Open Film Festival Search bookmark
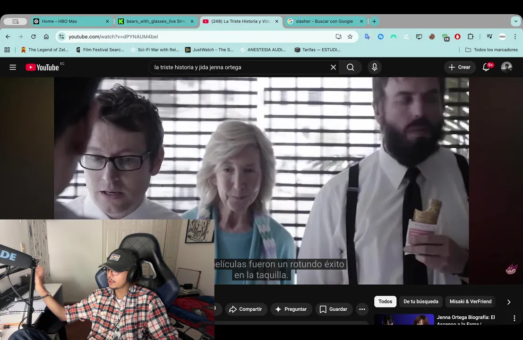This screenshot has width=523, height=340. coord(100,50)
